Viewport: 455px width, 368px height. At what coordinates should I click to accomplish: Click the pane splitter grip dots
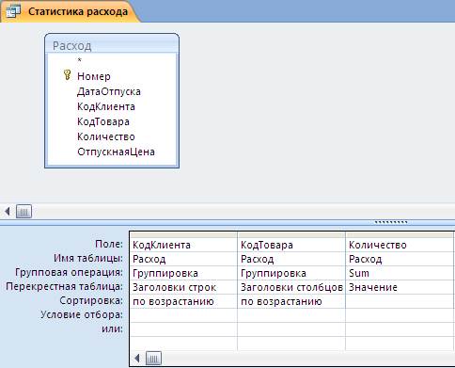pyautogui.click(x=391, y=222)
